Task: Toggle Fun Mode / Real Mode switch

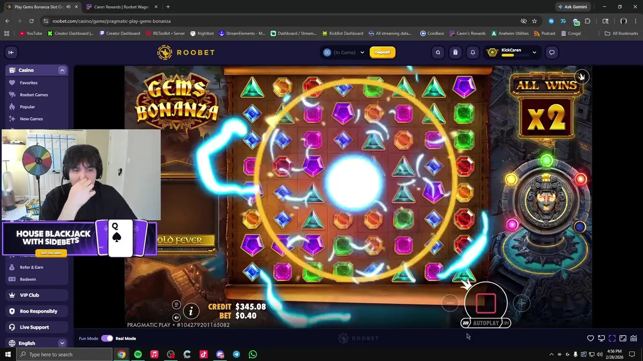Action: 107,338
